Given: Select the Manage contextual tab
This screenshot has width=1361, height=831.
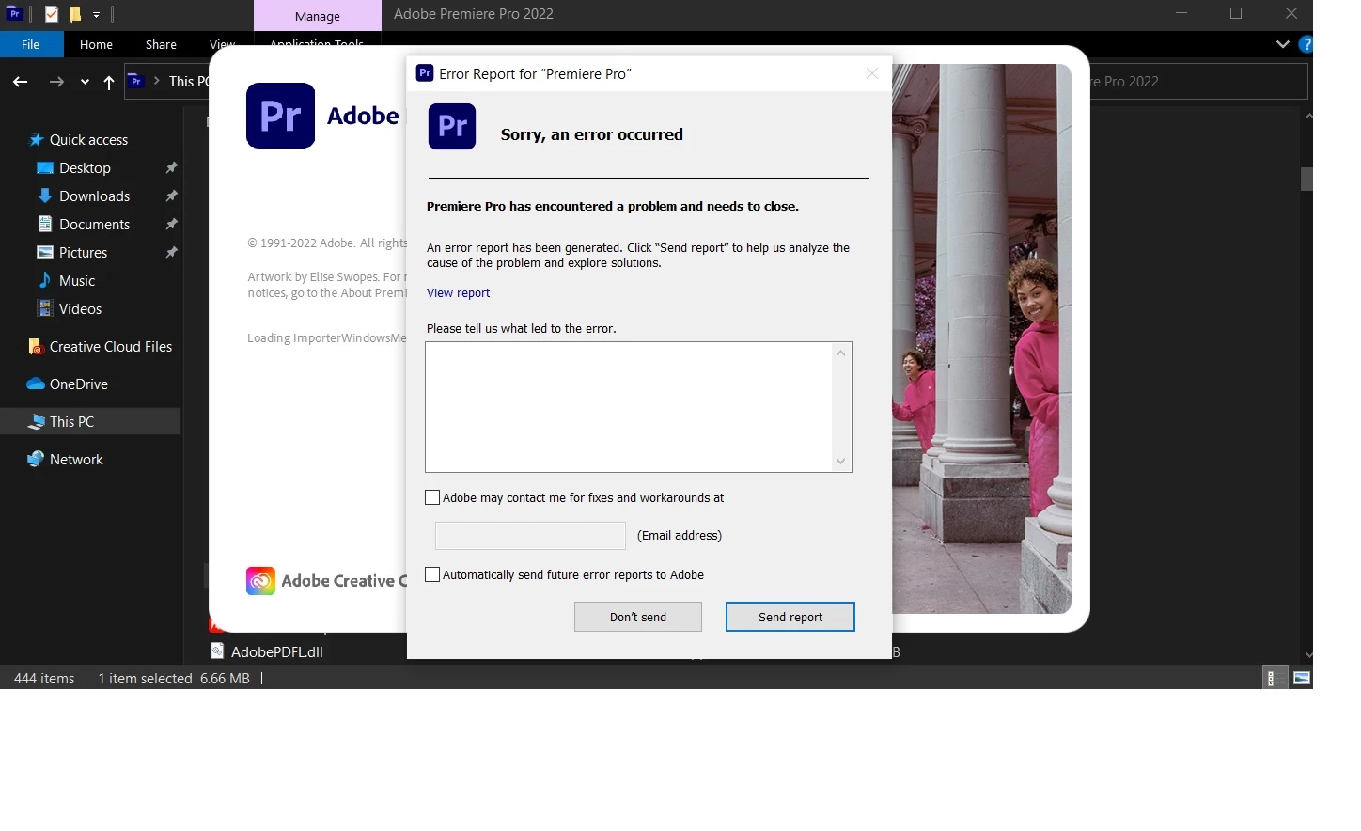Looking at the screenshot, I should [x=318, y=16].
